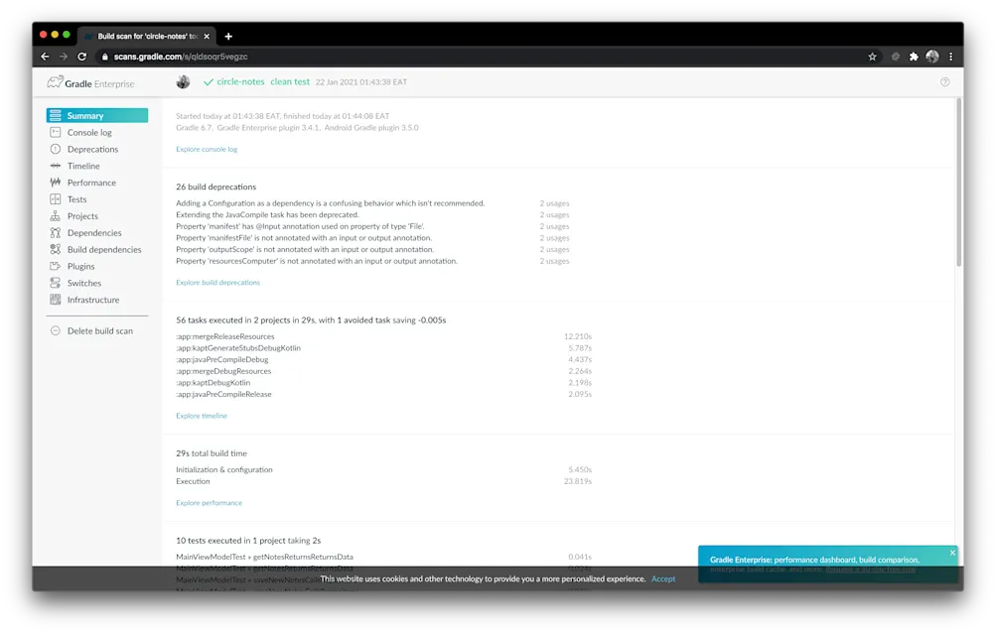Bookmark page with the star icon
996x634 pixels.
tap(872, 57)
